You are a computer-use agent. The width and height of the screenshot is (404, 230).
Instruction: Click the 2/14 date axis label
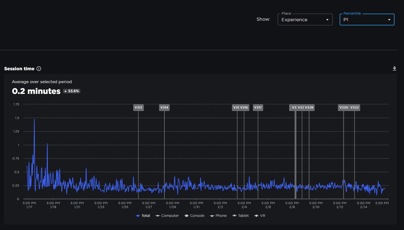(x=364, y=207)
